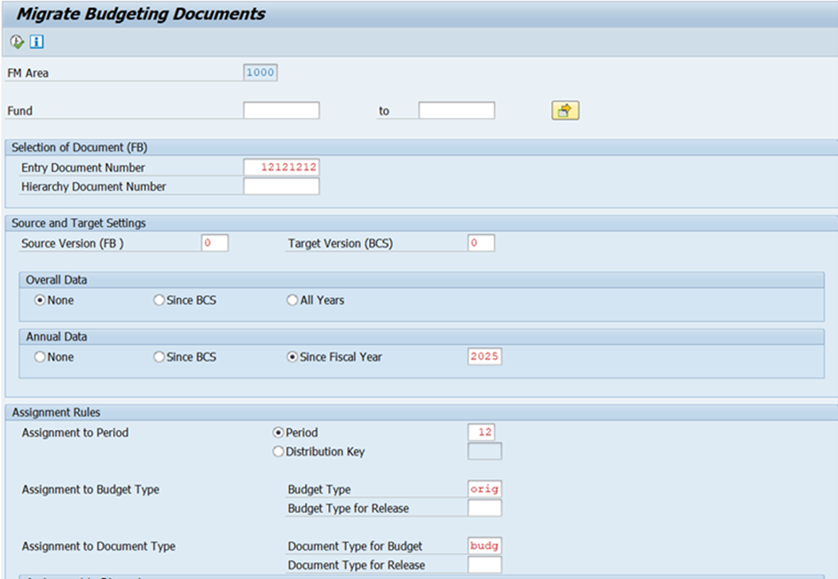Image resolution: width=838 pixels, height=579 pixels.
Task: Select Since BCS under Overall Data
Action: tap(160, 301)
